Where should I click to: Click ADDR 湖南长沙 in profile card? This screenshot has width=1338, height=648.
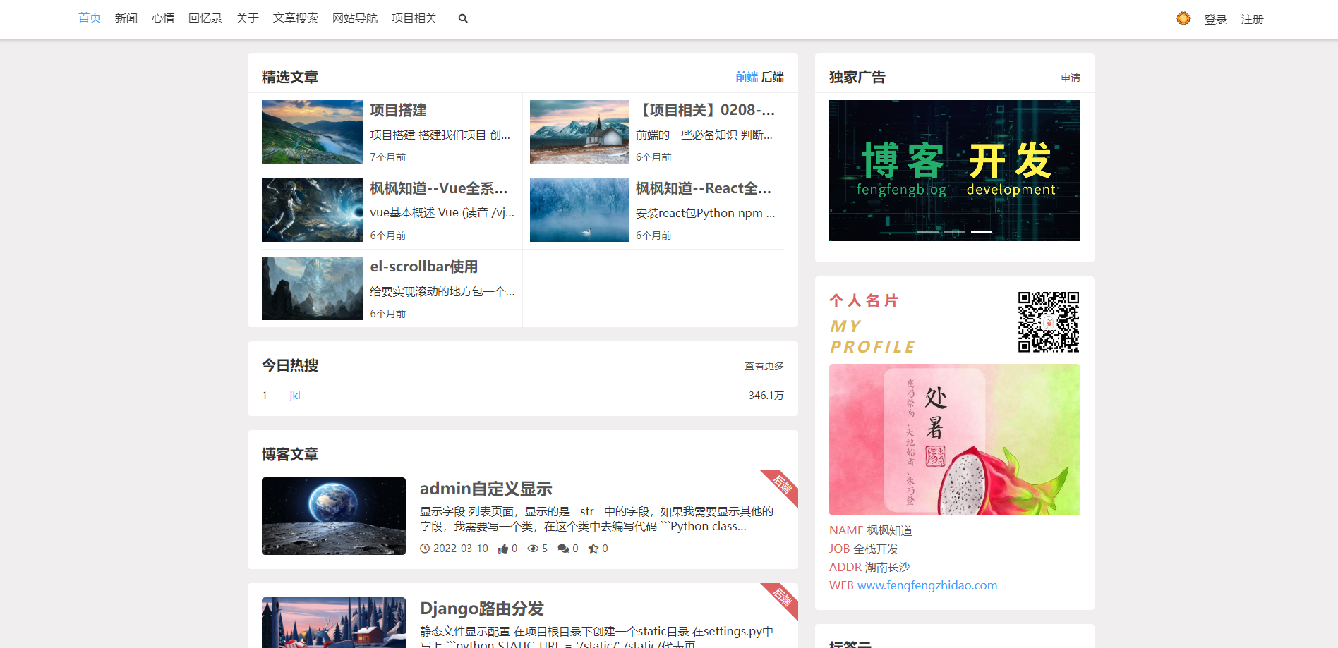[869, 567]
